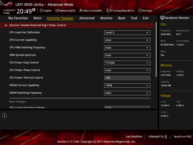Click Hot Keys label
This screenshot has height=145, width=193.
(147, 11)
